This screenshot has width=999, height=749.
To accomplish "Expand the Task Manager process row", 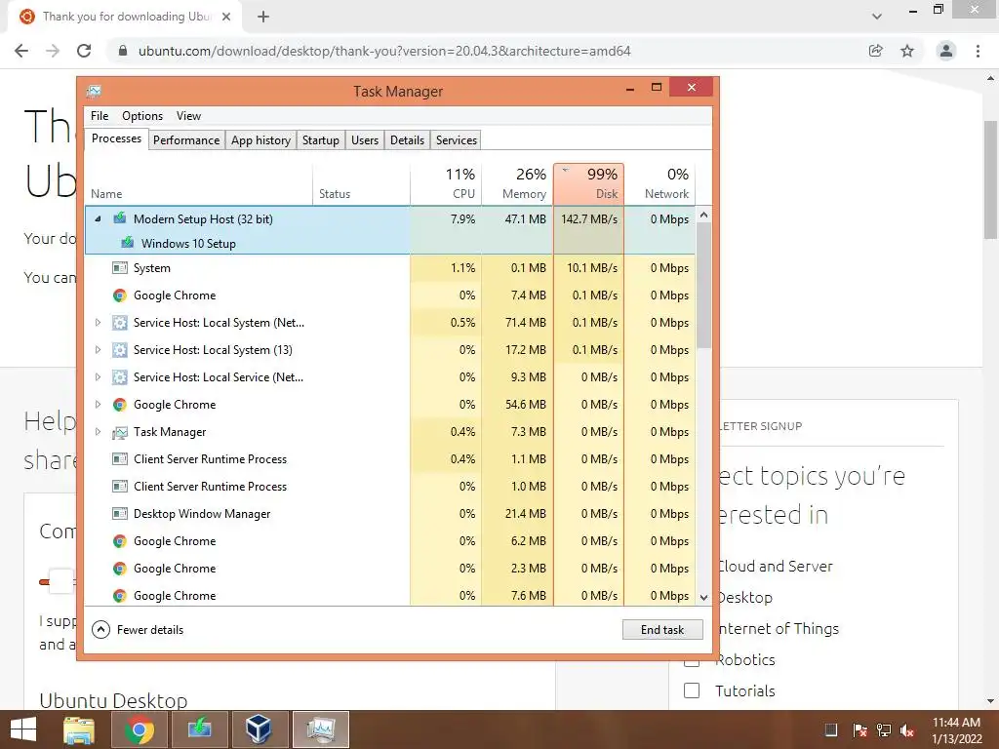I will pos(99,432).
